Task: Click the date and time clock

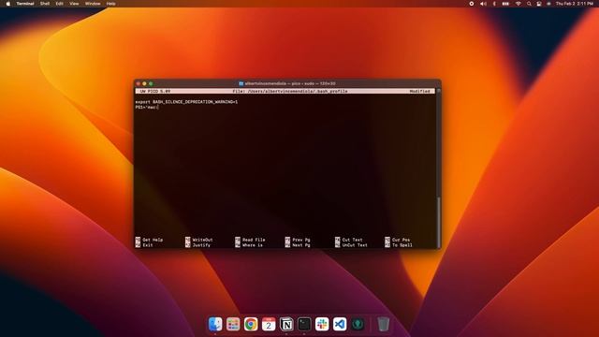Action: click(x=575, y=4)
